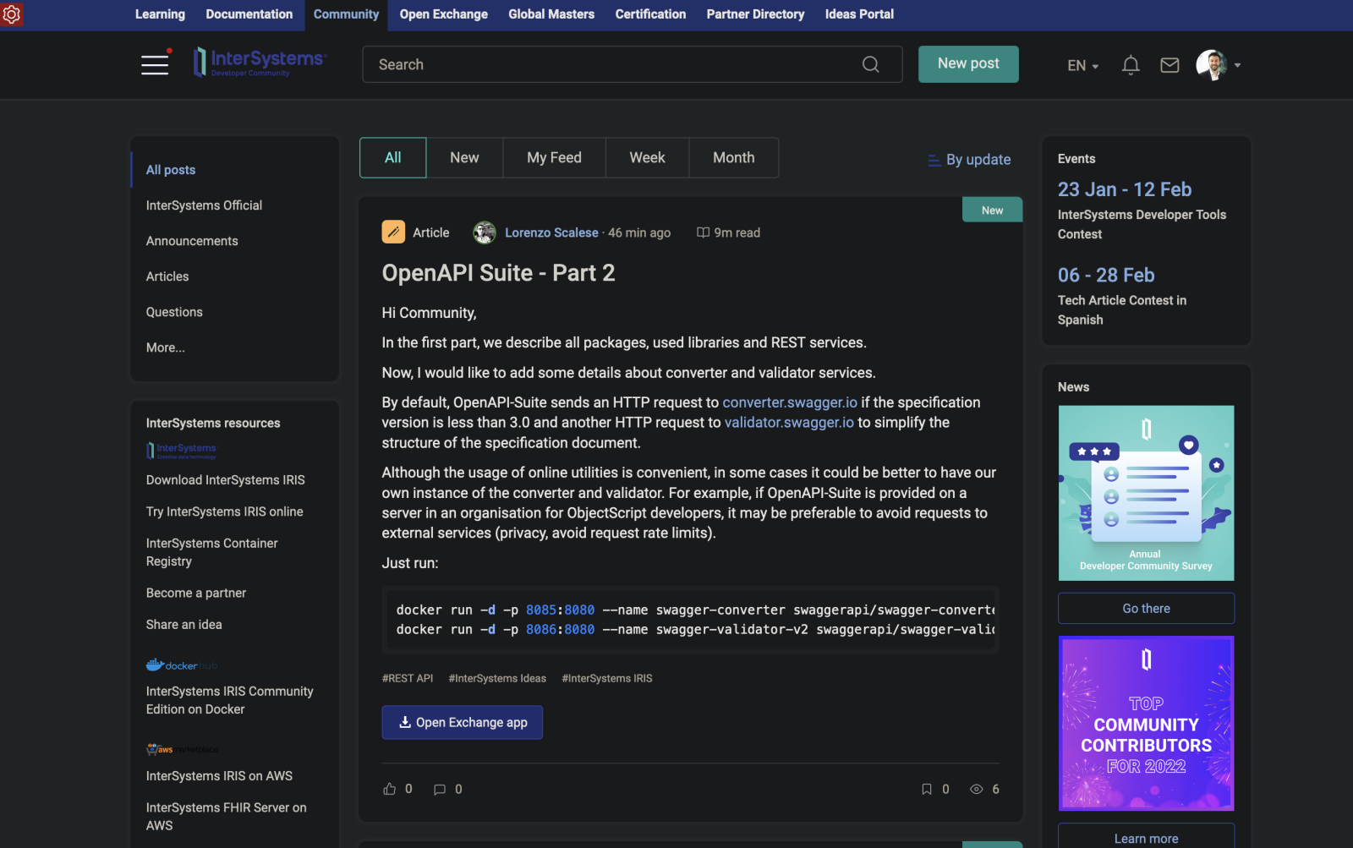
Task: Open the hamburger menu
Action: 155,64
